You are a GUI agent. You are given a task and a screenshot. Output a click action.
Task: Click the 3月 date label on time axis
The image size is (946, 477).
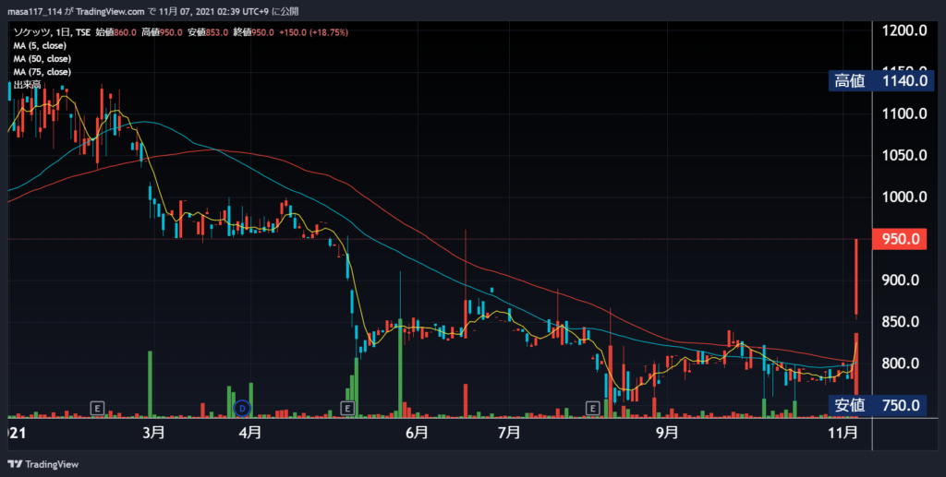tap(154, 433)
